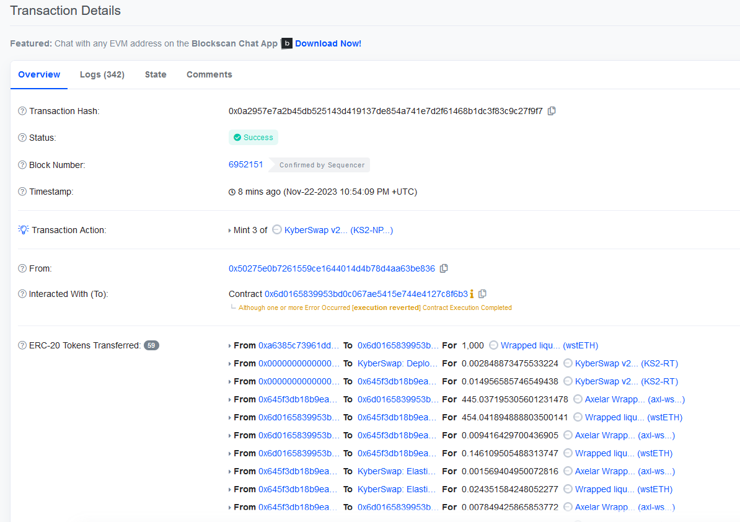
Task: Click the token icon in the 0.009416429700436905 row
Action: coord(568,435)
